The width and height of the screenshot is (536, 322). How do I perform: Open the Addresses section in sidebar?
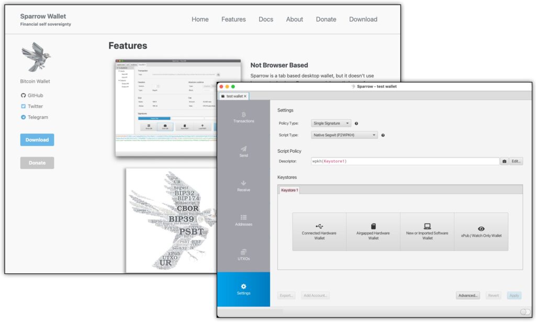coord(243,220)
